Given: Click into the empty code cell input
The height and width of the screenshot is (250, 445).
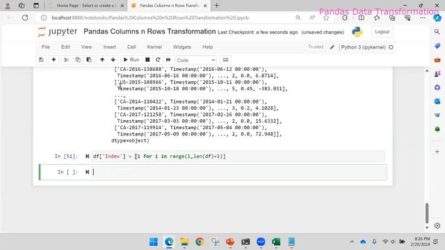Looking at the screenshot, I should (x=238, y=172).
